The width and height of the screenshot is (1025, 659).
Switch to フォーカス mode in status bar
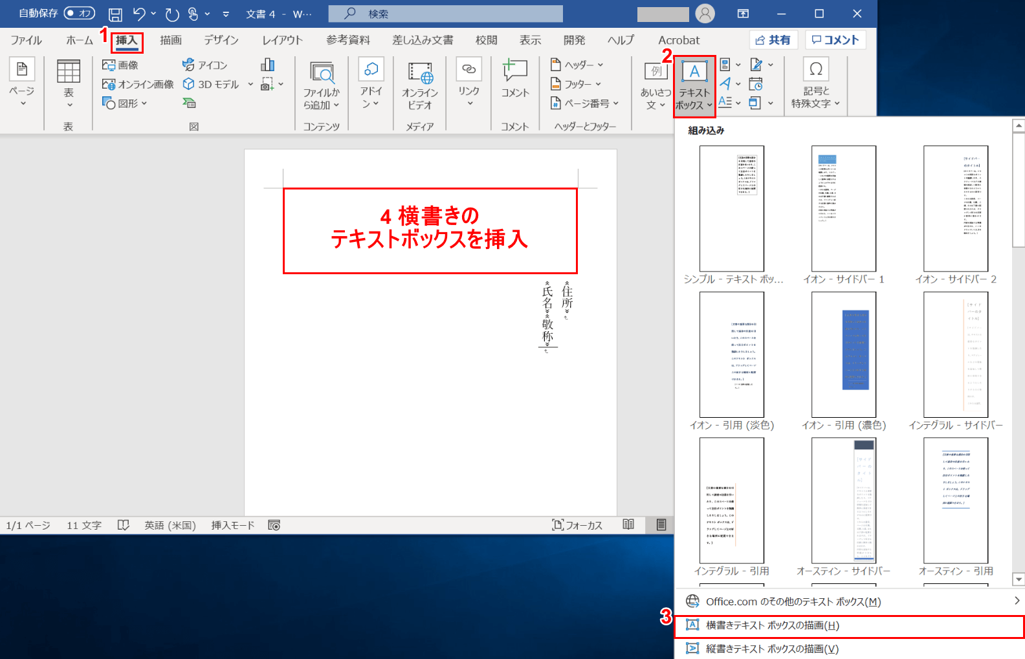tap(577, 525)
